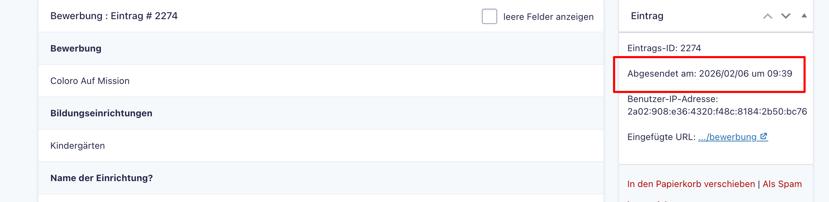
Task: Click the "Coloro Auf Mission" field value
Action: coord(90,81)
